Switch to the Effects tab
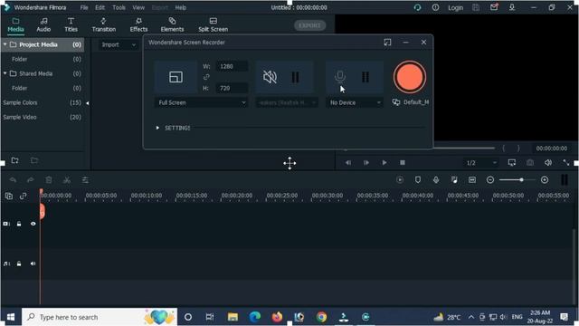Image resolution: width=579 pixels, height=326 pixels. click(x=138, y=24)
